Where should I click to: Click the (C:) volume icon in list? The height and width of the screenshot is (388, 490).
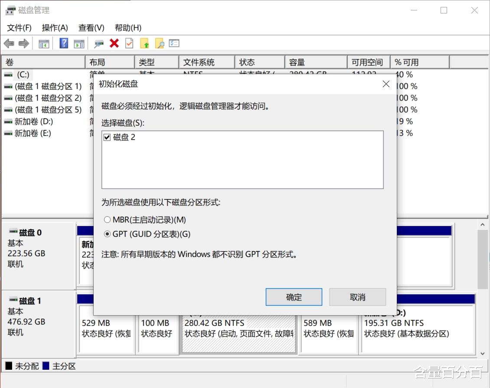click(8, 74)
